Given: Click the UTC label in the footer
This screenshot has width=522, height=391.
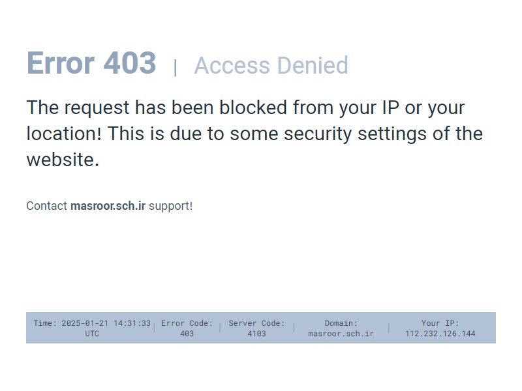Looking at the screenshot, I should 92,334.
